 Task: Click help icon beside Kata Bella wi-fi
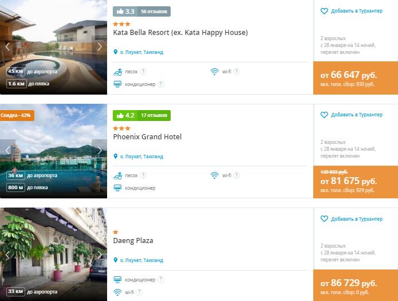[x=236, y=72]
